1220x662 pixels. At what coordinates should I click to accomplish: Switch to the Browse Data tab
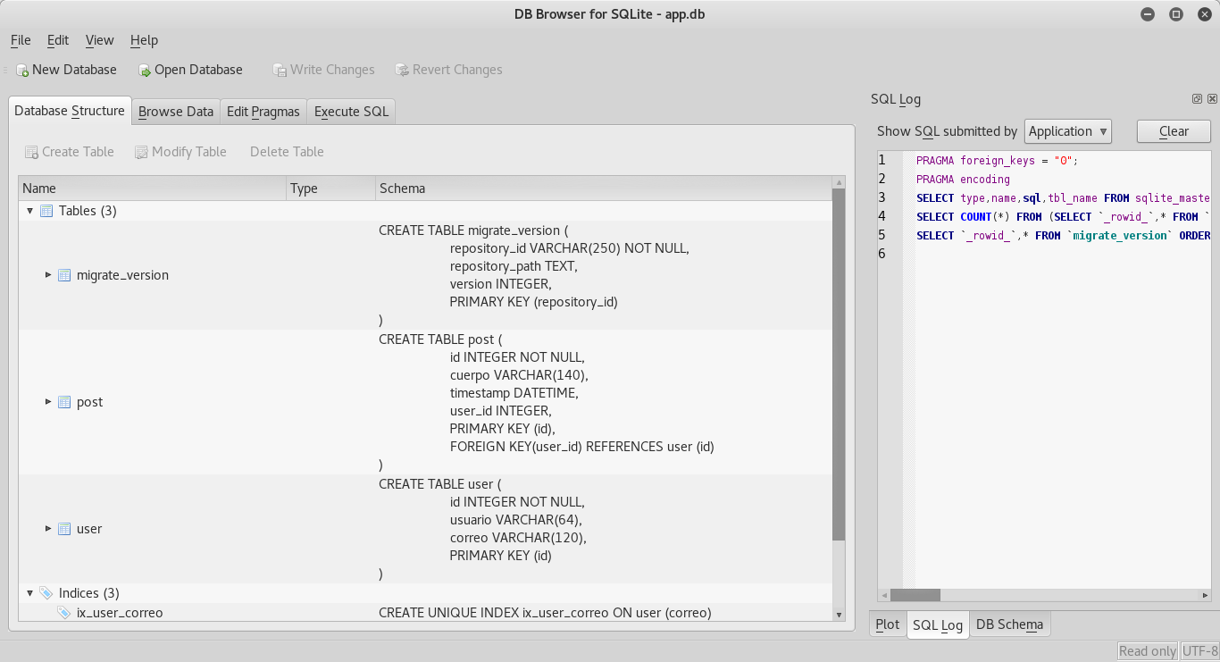coord(176,112)
